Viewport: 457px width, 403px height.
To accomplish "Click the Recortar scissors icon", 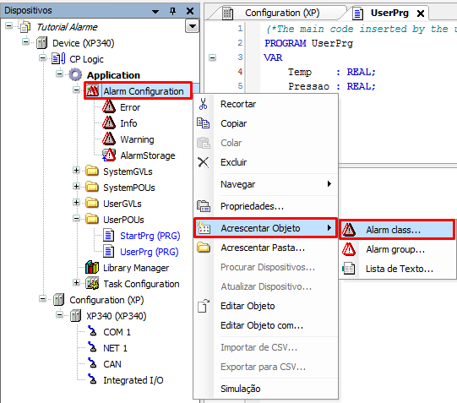I will (x=203, y=104).
